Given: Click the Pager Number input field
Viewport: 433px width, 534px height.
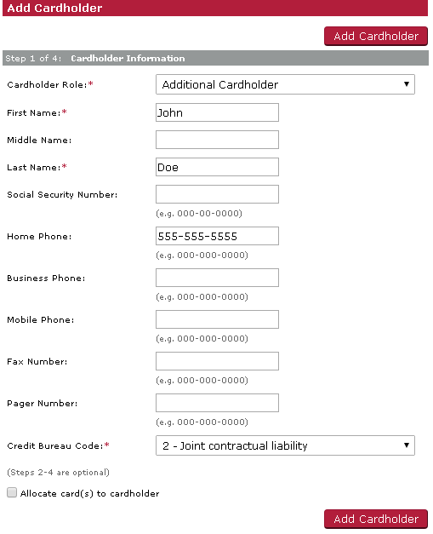Looking at the screenshot, I should [x=217, y=403].
